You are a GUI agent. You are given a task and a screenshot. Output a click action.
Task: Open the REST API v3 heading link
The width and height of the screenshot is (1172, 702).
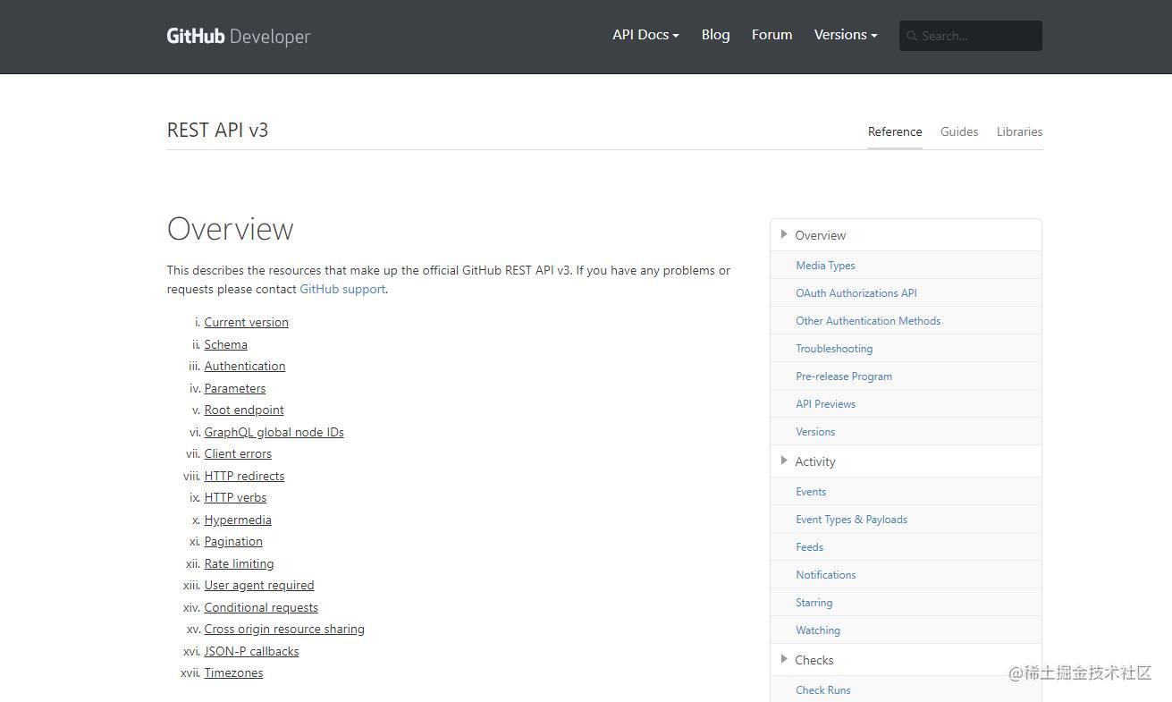coord(217,130)
